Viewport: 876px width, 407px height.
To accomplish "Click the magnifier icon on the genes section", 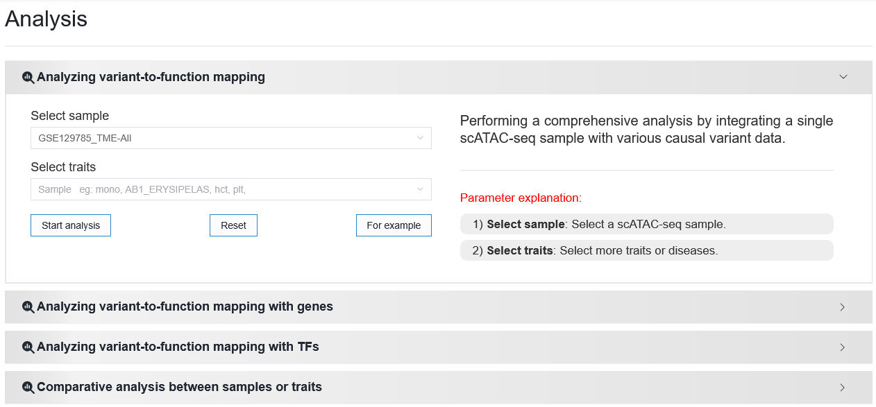I will click(x=28, y=307).
